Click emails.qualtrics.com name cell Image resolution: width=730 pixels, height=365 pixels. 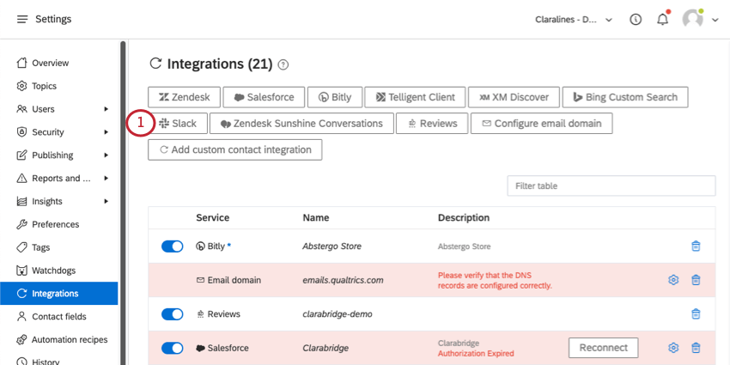(x=344, y=280)
